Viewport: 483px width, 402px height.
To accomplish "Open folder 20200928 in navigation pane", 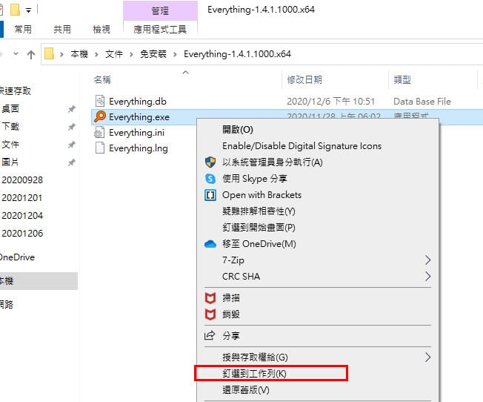I will tap(22, 180).
